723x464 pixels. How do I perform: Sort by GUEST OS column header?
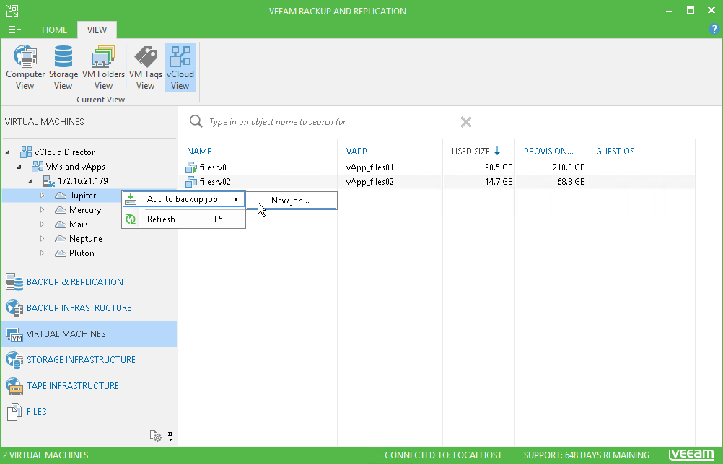click(x=615, y=152)
